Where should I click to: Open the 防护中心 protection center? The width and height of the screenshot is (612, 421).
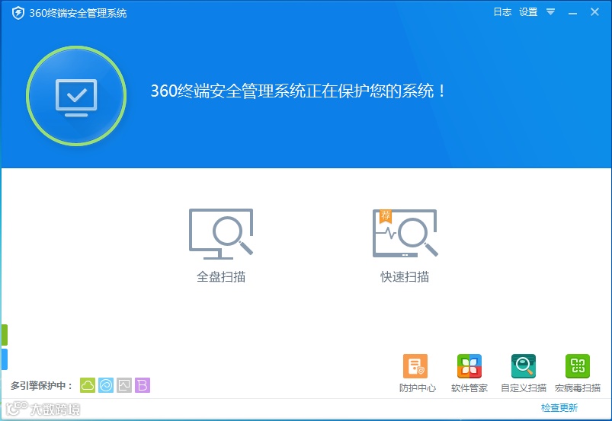coord(416,373)
